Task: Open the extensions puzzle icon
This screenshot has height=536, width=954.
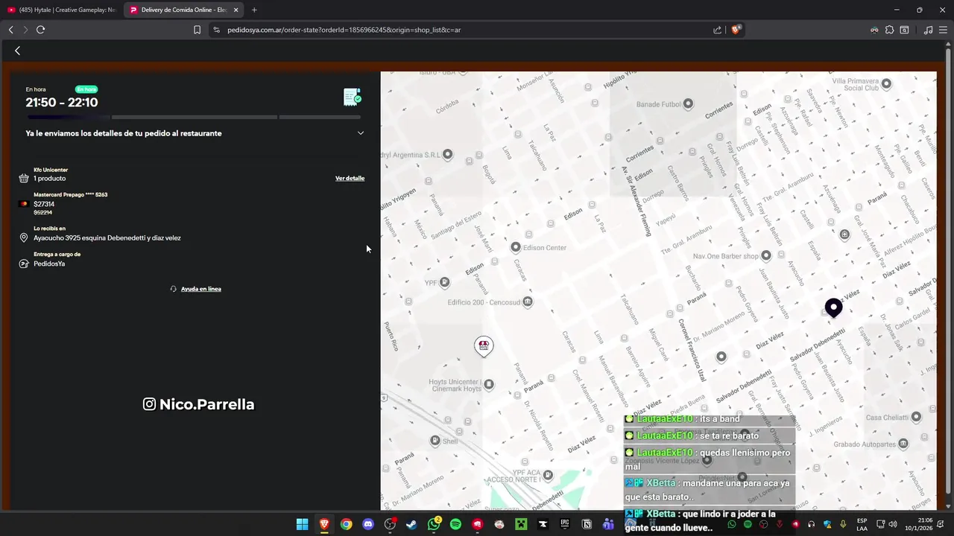Action: click(x=889, y=30)
